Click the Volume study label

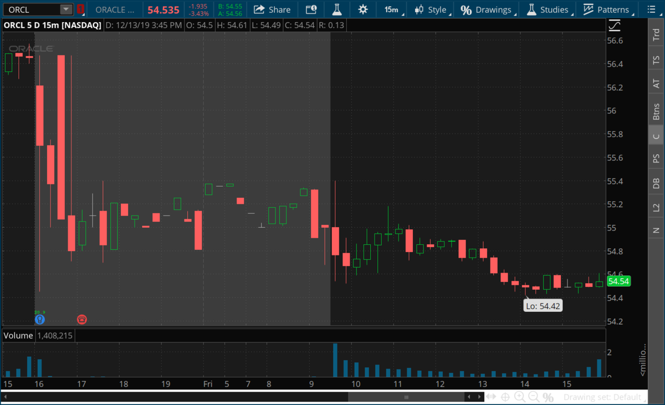click(x=18, y=335)
